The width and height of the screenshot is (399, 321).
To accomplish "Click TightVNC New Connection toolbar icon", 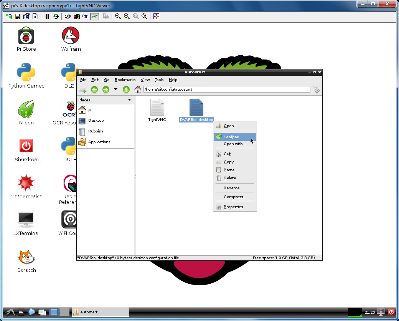I will [x=9, y=17].
